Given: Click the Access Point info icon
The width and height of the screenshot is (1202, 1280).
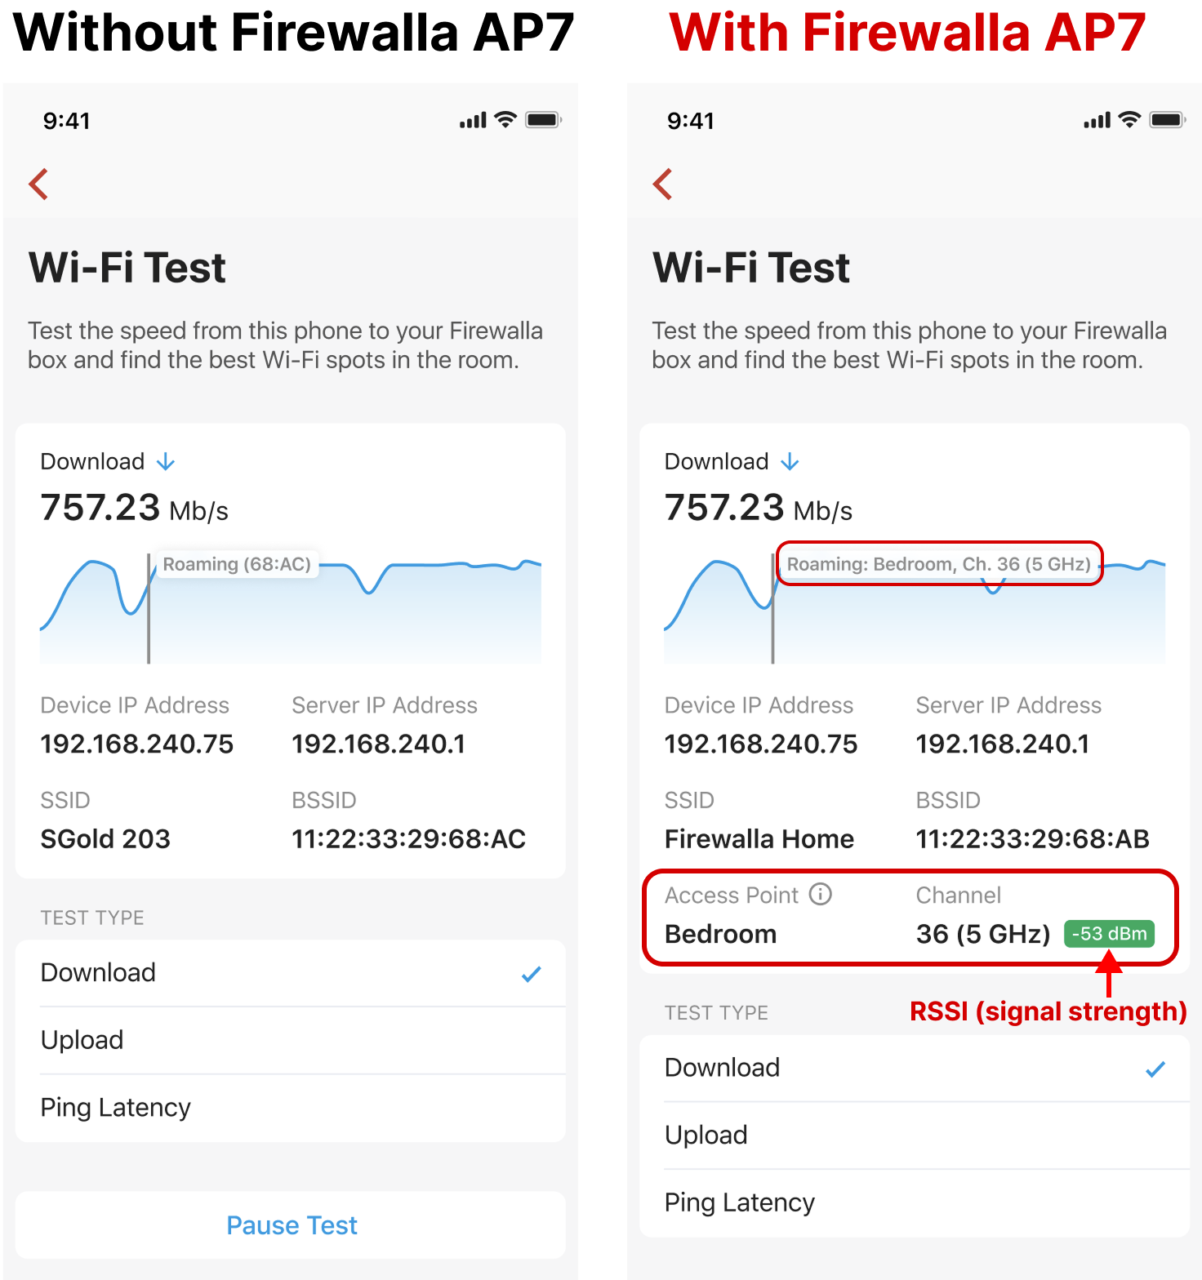Looking at the screenshot, I should [820, 895].
